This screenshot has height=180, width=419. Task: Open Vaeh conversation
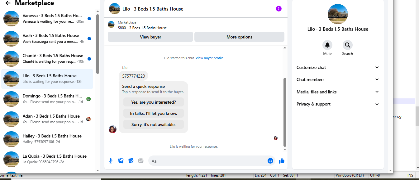(47, 38)
